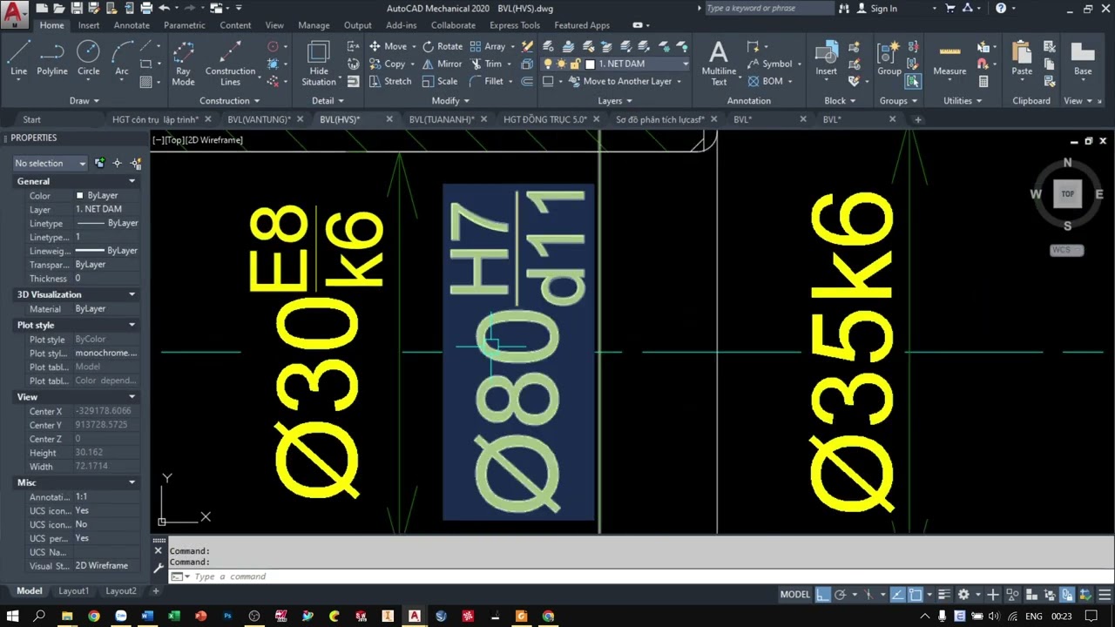Open the Parametric ribbon tab
The height and width of the screenshot is (627, 1115).
185,25
